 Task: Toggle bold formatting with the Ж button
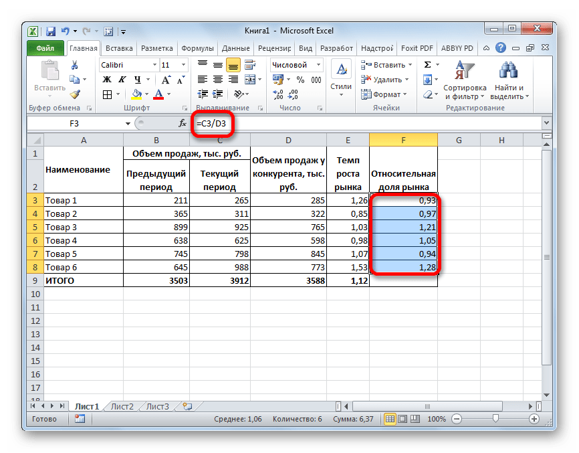107,80
